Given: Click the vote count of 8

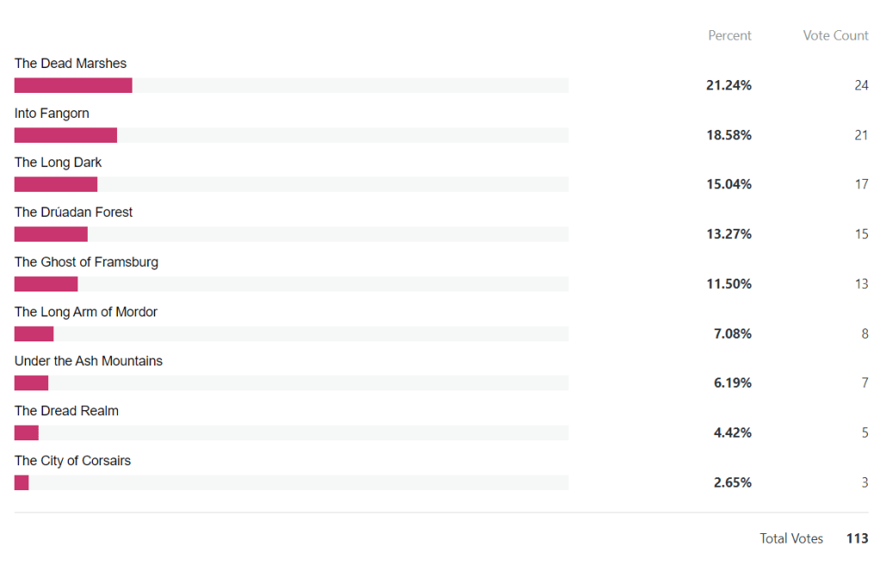Looking at the screenshot, I should point(865,334).
